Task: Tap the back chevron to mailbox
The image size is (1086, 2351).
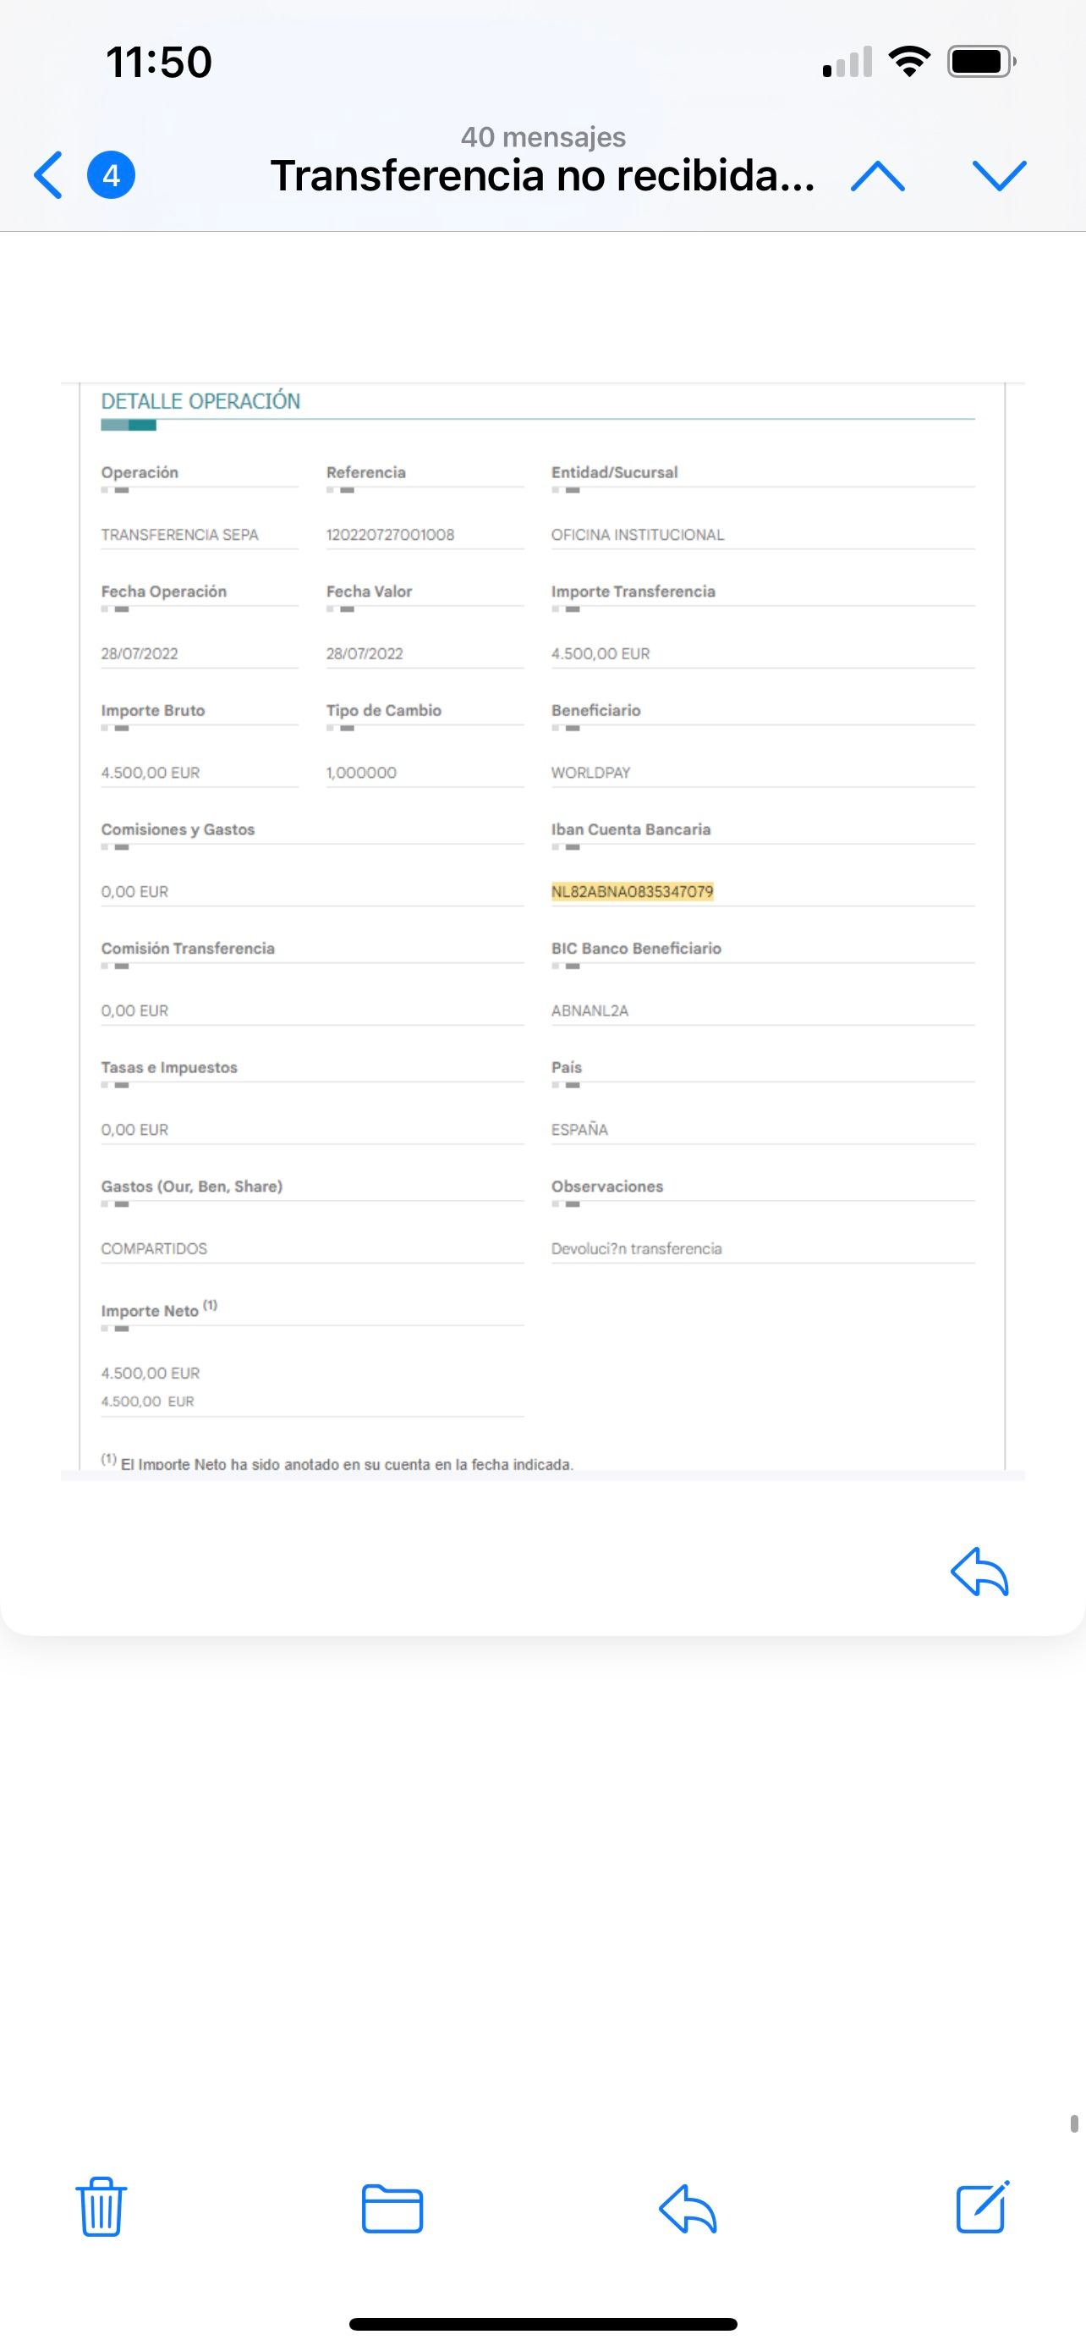Action: 48,174
